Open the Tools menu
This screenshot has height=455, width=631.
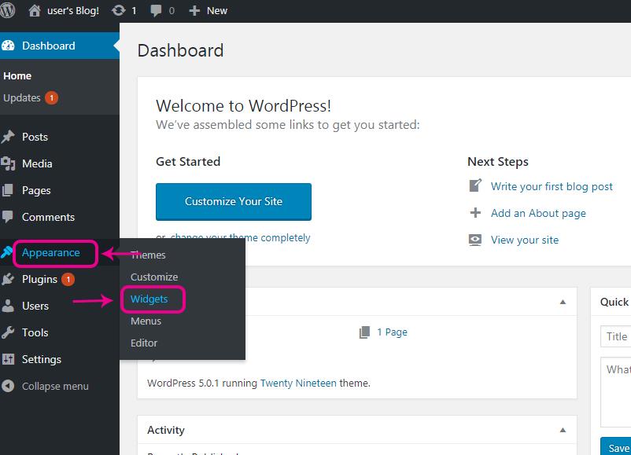35,332
